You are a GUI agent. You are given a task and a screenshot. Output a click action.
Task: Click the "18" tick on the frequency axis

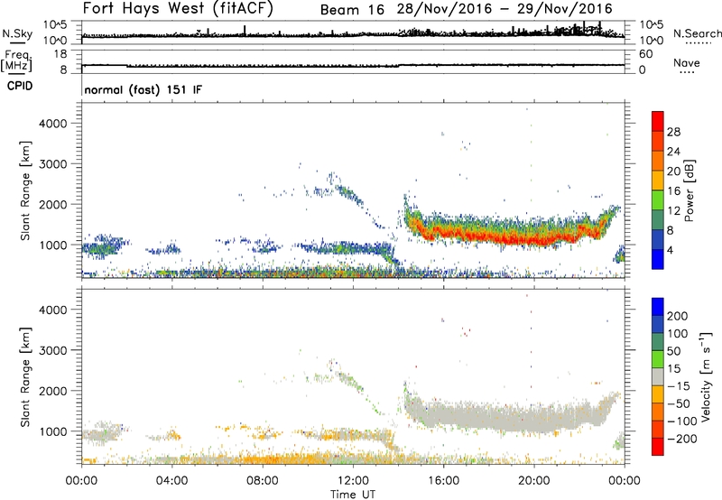point(60,54)
